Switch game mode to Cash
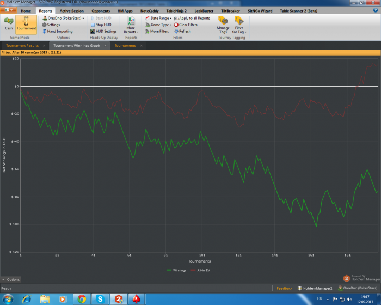Screen dimensions: 381x305 (x=9, y=24)
